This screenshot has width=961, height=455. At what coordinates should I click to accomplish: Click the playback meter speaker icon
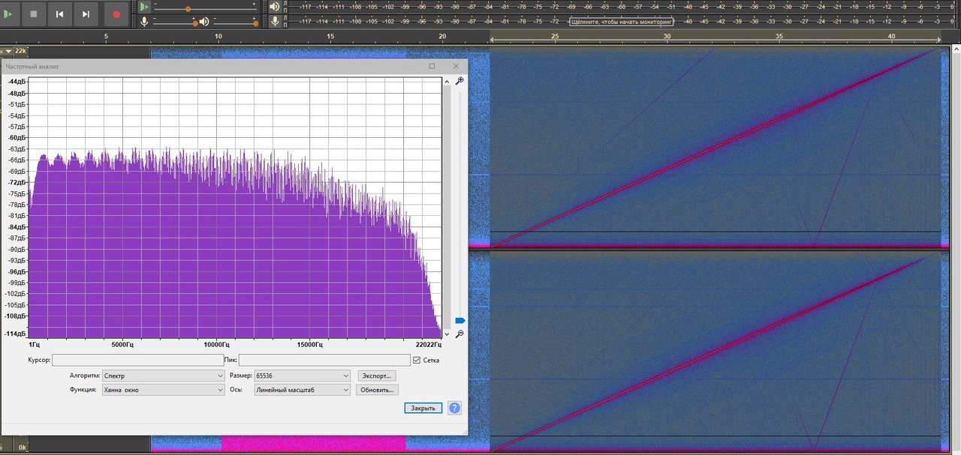(x=274, y=7)
